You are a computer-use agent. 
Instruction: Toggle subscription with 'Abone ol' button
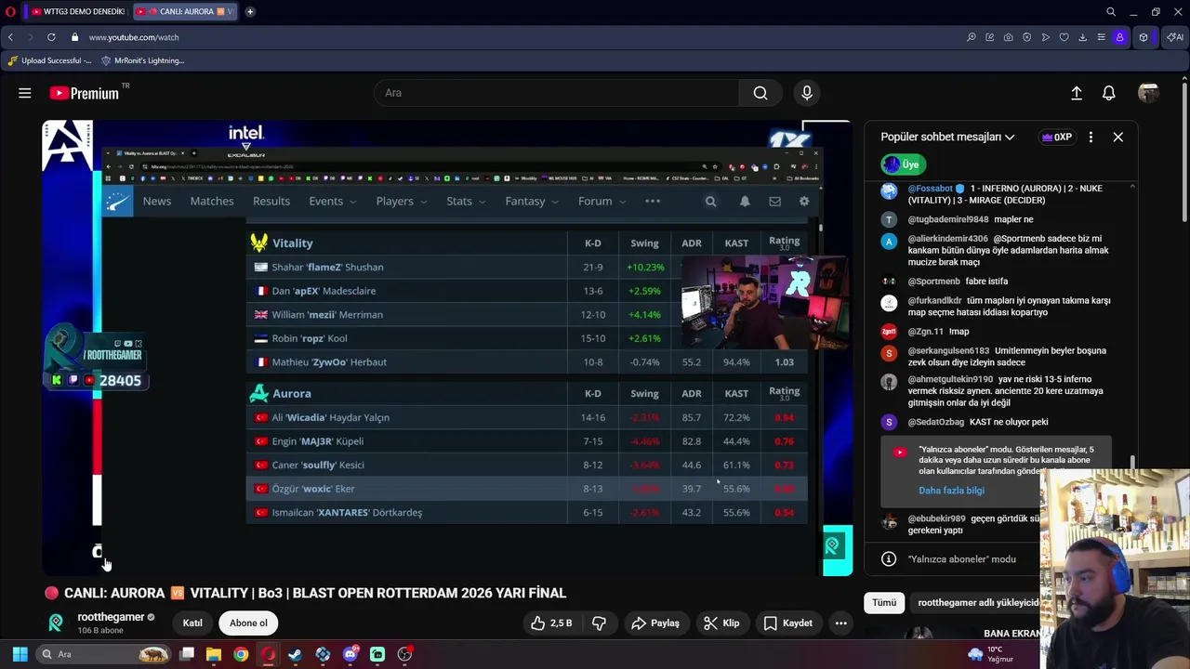coord(248,623)
